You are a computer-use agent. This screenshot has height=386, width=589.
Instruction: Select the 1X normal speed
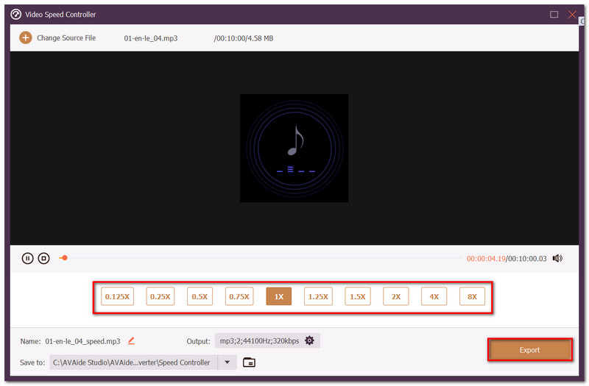279,296
